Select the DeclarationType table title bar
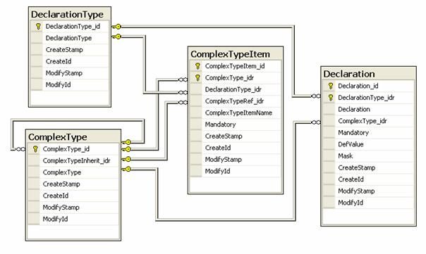426x254 pixels. [70, 14]
